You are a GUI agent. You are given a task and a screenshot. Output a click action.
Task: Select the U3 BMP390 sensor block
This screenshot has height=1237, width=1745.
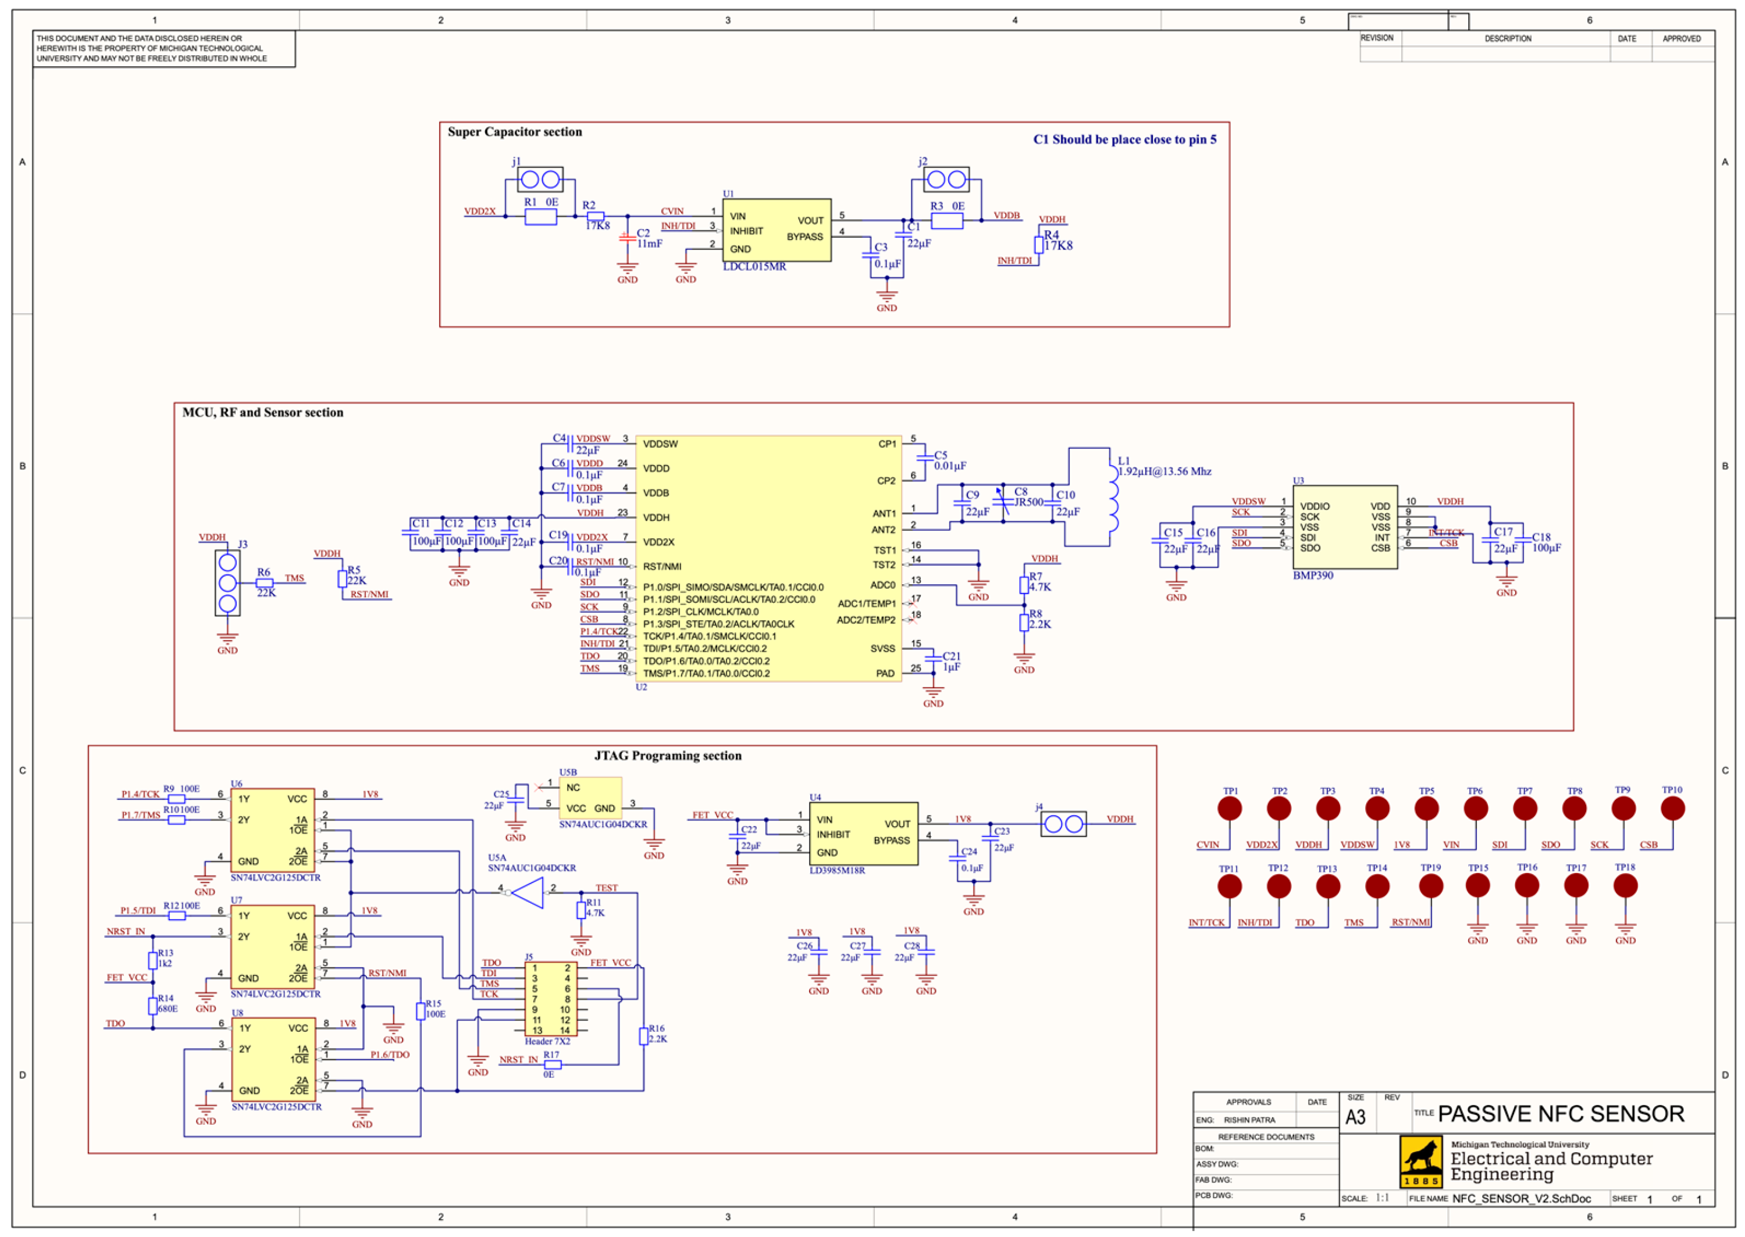[x=1345, y=527]
